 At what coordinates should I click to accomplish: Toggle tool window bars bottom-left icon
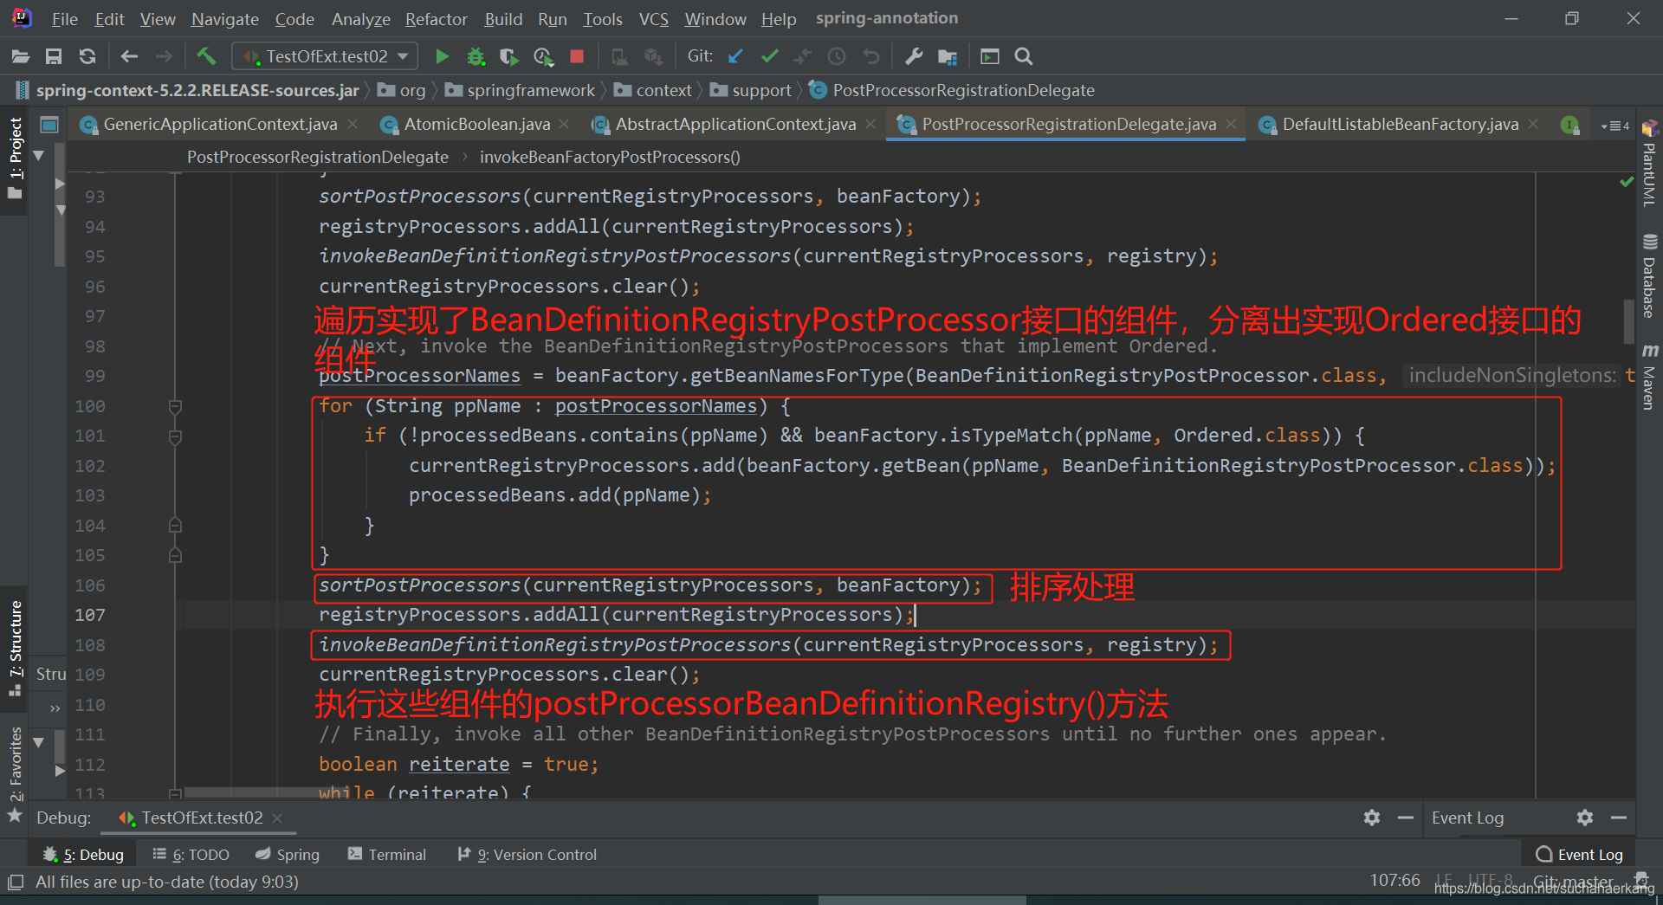click(x=16, y=882)
